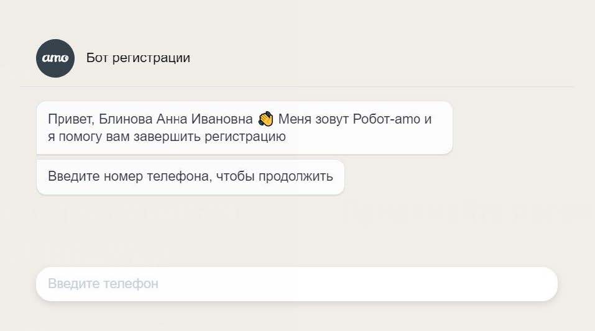Click the word "номер" in the second message
Viewport: 595px width, 331px height.
point(118,176)
